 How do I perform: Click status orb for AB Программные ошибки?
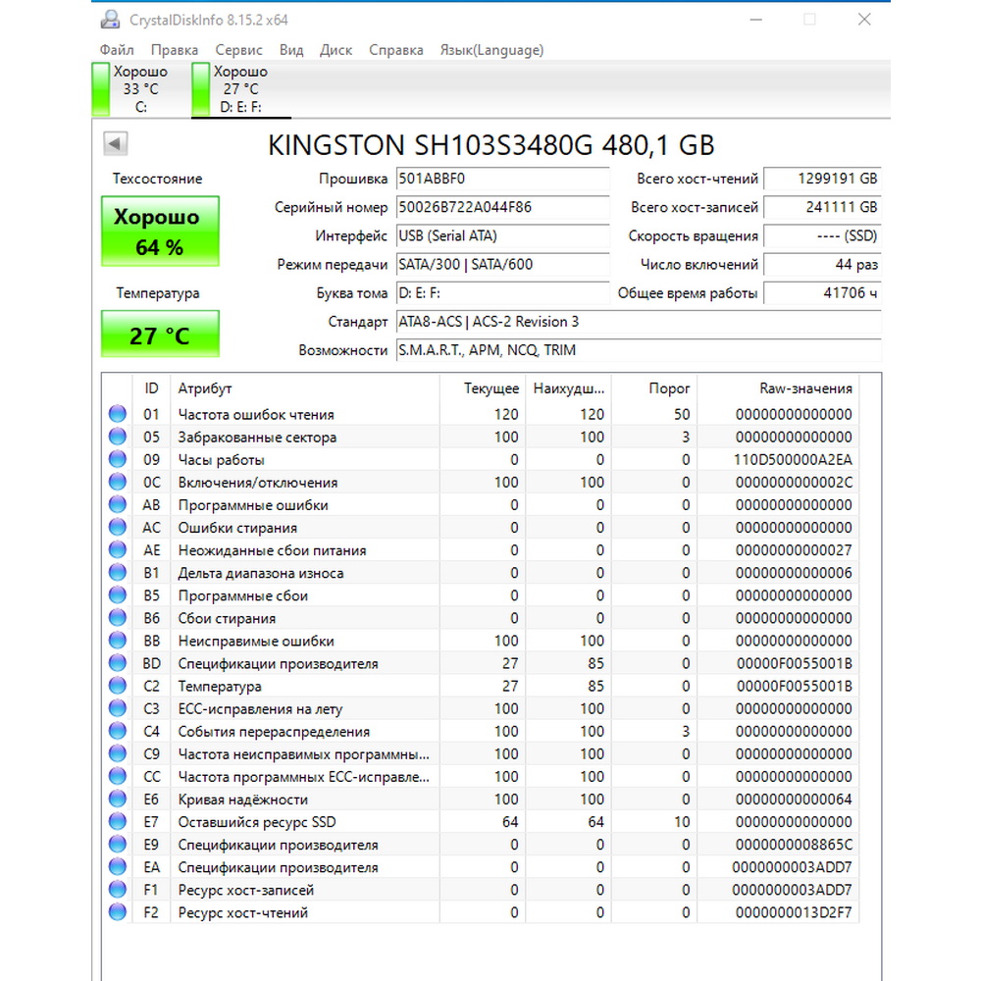tap(118, 504)
